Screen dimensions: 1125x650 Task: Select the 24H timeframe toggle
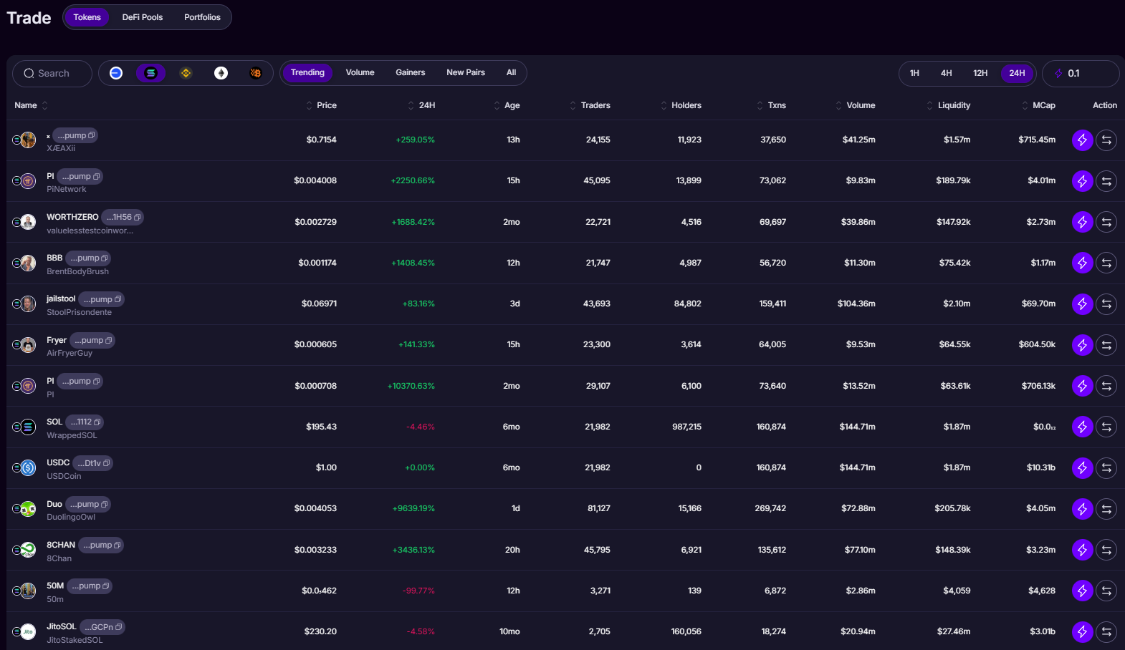pos(1017,73)
